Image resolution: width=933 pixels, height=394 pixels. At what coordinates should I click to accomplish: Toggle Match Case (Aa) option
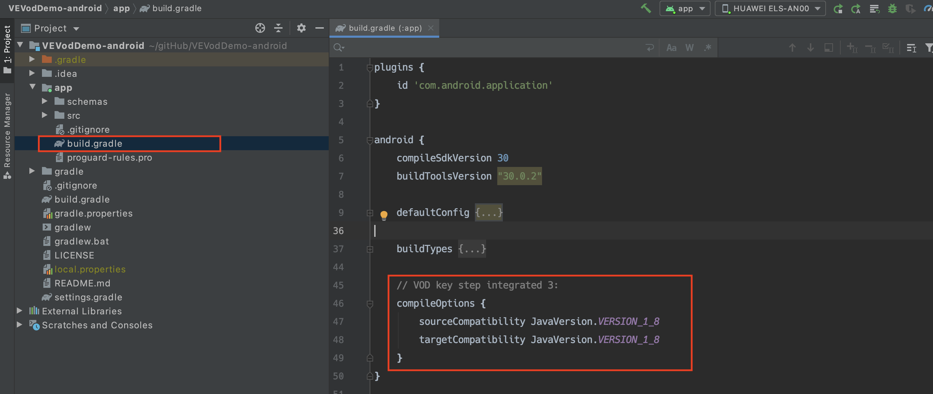pyautogui.click(x=671, y=48)
